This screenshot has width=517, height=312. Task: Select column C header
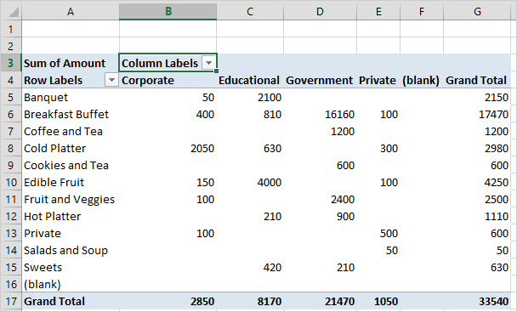[250, 12]
